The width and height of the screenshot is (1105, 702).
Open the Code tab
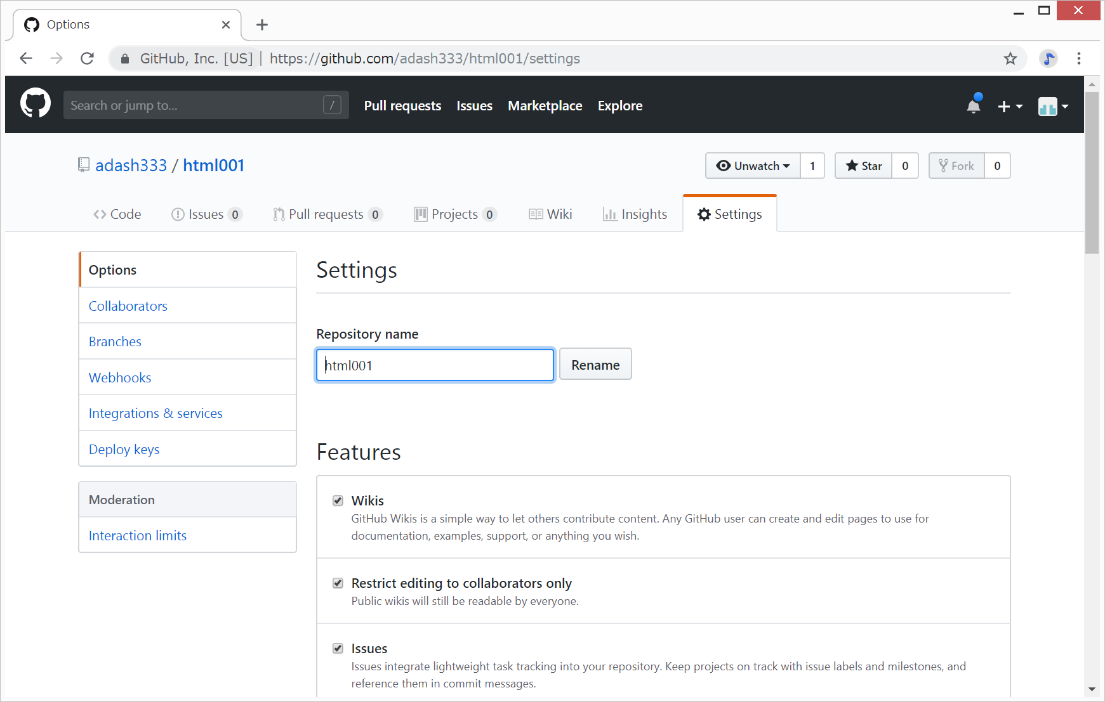pyautogui.click(x=117, y=214)
